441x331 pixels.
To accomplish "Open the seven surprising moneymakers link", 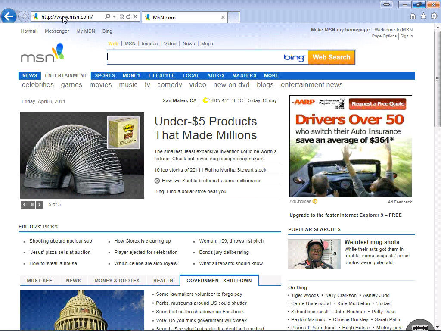I will click(230, 159).
